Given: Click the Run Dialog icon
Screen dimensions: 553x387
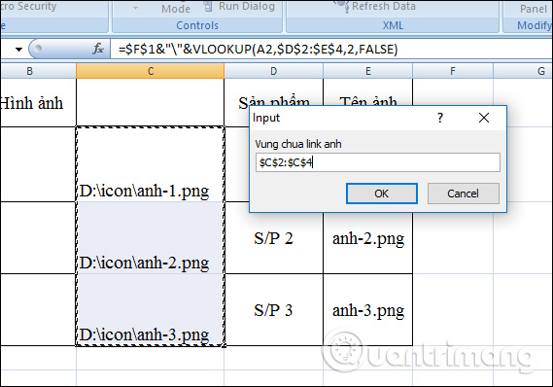Looking at the screenshot, I should click(208, 7).
